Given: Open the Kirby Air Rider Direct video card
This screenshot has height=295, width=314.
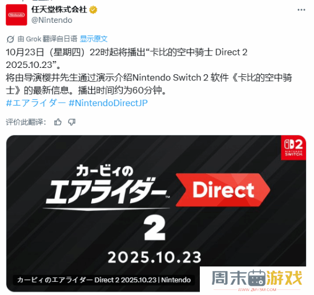Looking at the screenshot, I should click(156, 213).
